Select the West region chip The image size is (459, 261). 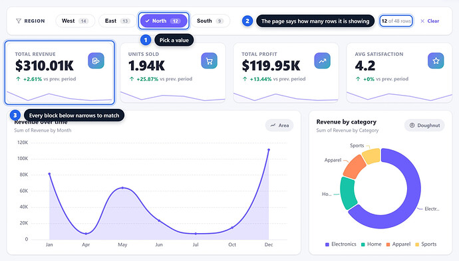(75, 21)
